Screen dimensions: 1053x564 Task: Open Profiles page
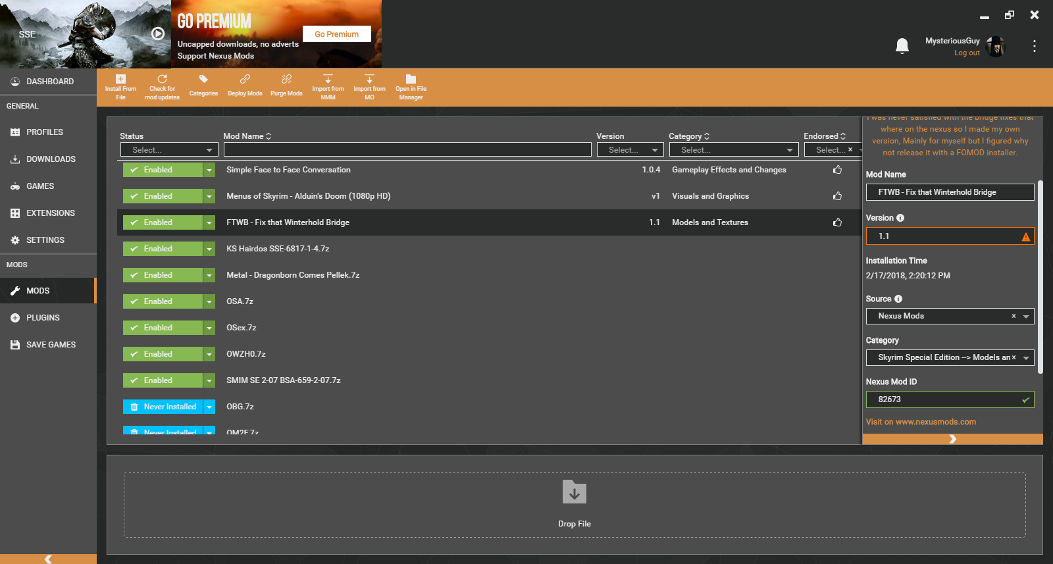tap(48, 132)
